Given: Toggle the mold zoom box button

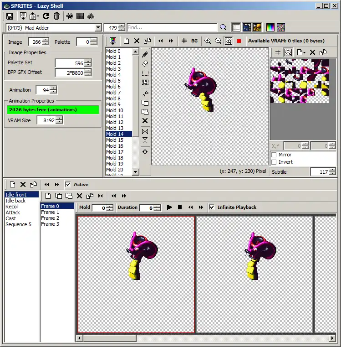Looking at the screenshot, I should 228,41.
